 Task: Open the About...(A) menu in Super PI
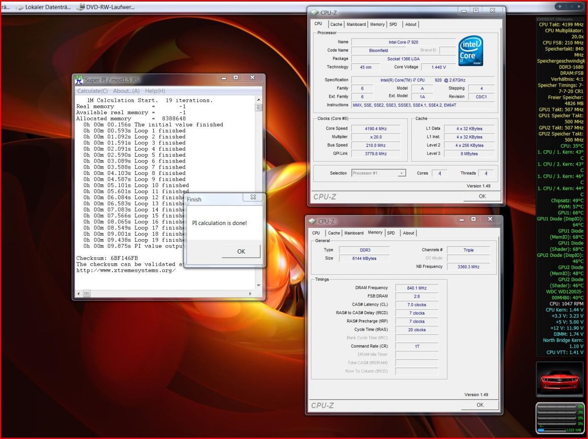[126, 91]
